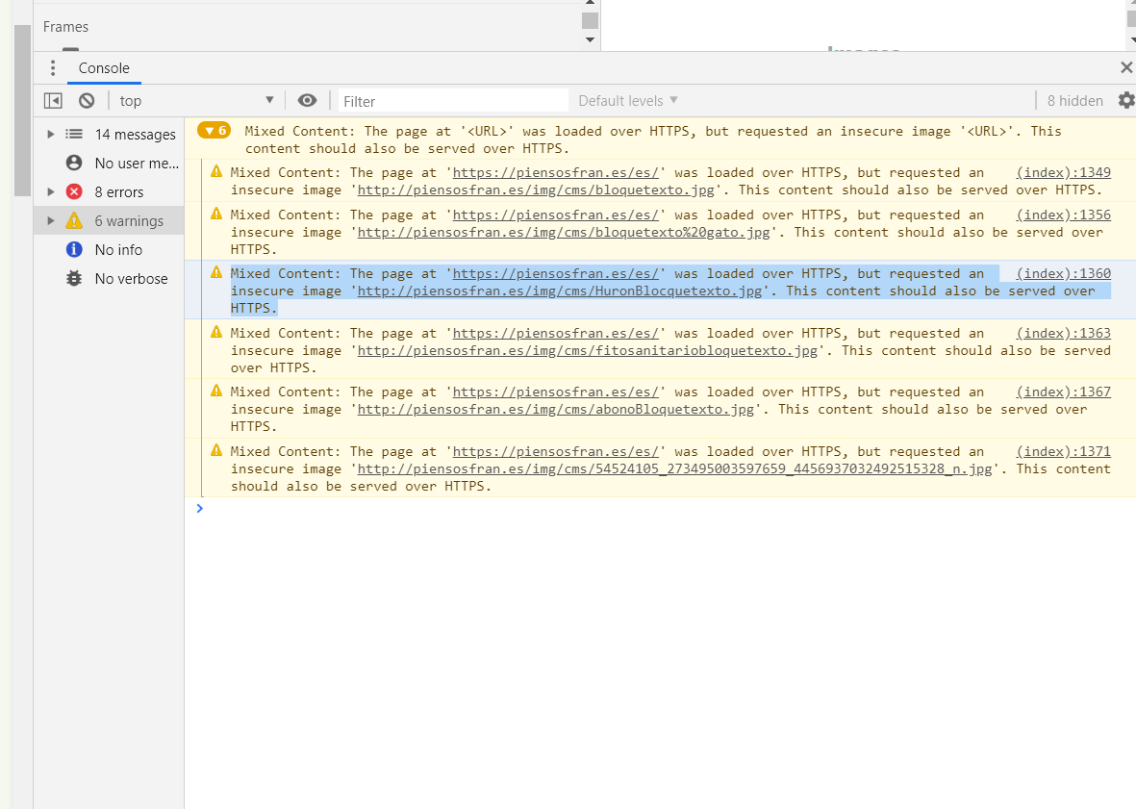The width and height of the screenshot is (1136, 809).
Task: Click warning icon of the abonoBloquetexto message
Action: (x=215, y=392)
